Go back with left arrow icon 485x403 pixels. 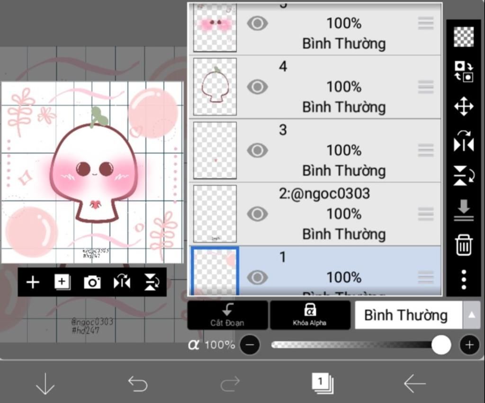[415, 384]
